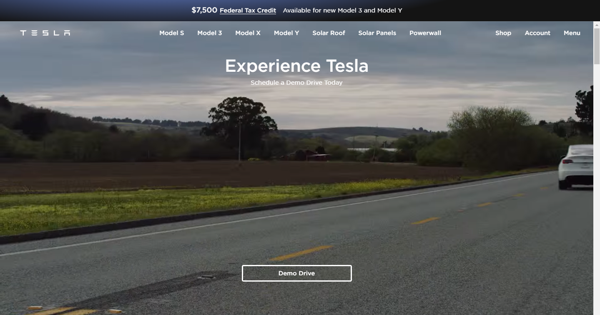Expand the Menu option
This screenshot has width=600, height=315.
pyautogui.click(x=572, y=33)
